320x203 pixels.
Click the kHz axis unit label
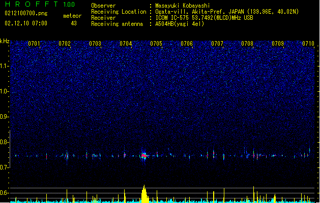(5, 41)
